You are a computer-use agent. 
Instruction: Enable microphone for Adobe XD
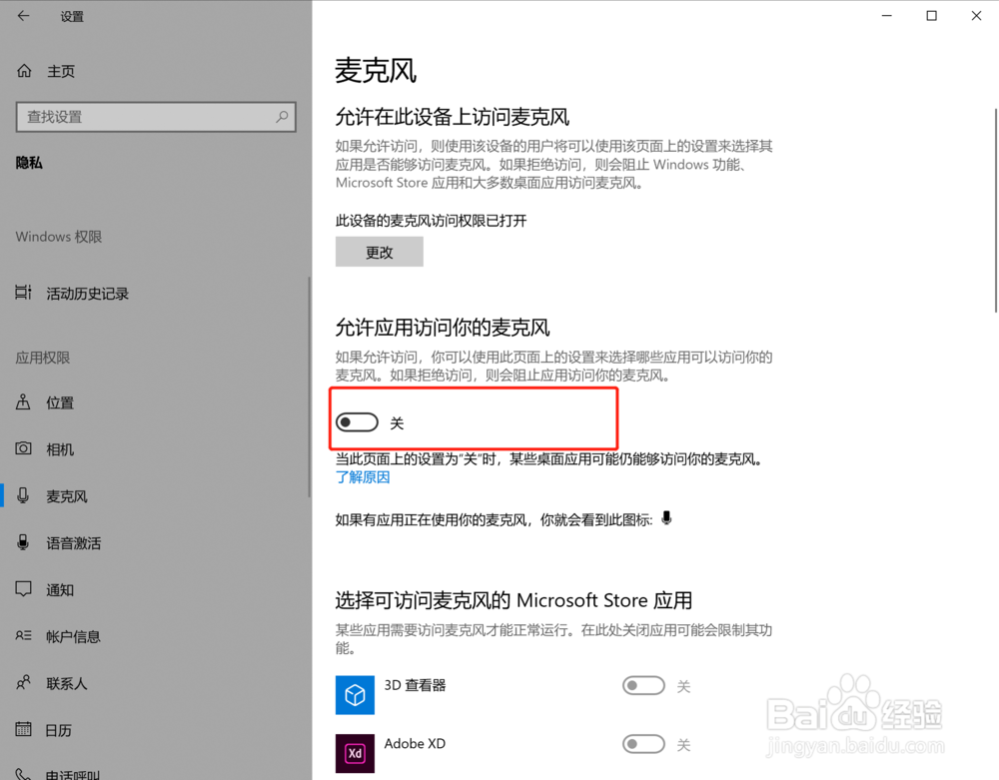tap(643, 743)
